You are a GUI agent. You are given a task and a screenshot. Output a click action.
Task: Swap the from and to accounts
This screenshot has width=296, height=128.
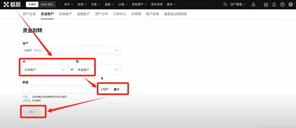click(72, 70)
